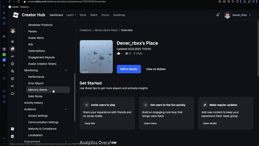Click the heart bookmark icon in address bar
The width and height of the screenshot is (259, 146).
pyautogui.click(x=238, y=2)
